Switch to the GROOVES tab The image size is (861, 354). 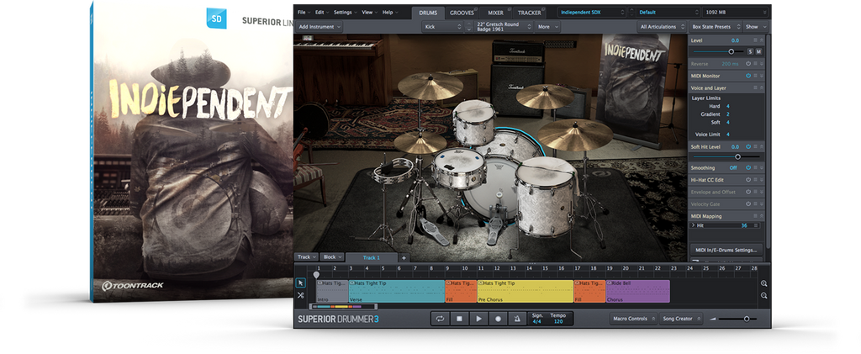[x=461, y=13]
